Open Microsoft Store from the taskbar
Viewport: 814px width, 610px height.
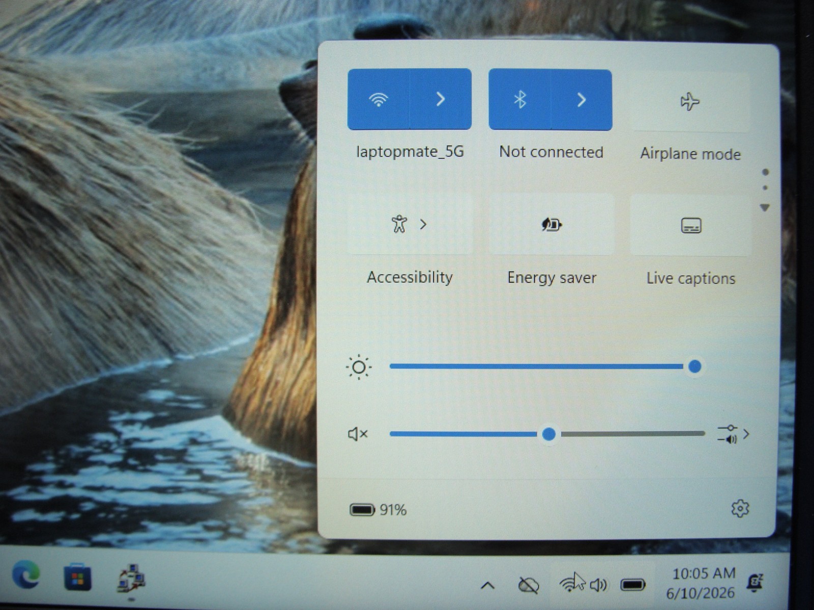point(78,578)
